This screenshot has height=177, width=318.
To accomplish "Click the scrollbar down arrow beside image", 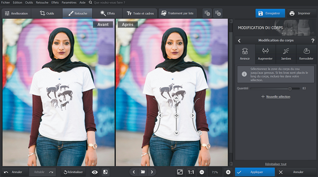I will tap(231, 164).
